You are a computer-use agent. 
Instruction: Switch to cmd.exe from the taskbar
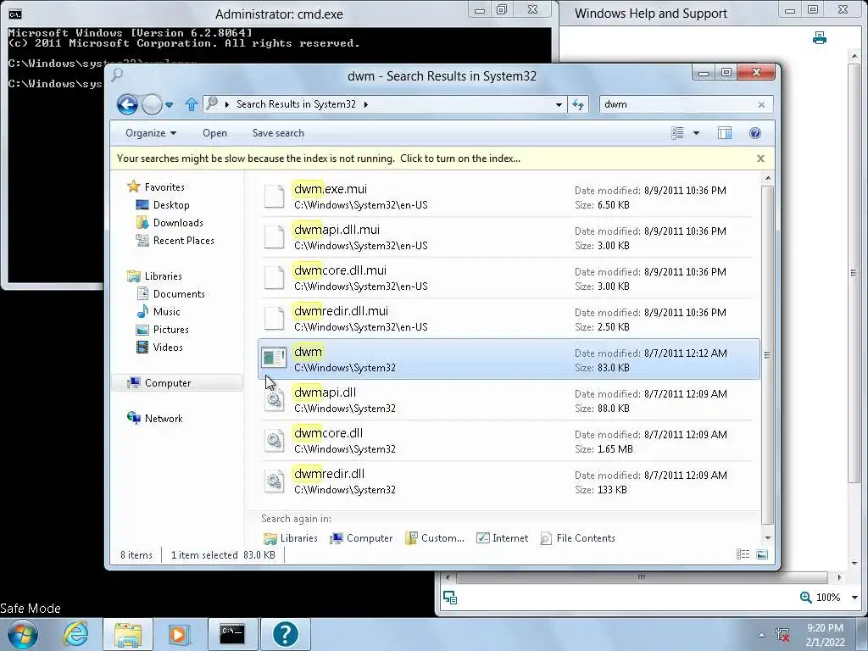tap(232, 634)
